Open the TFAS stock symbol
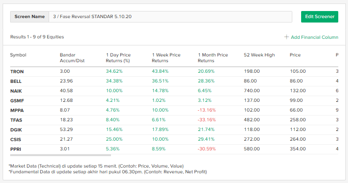 click(16, 120)
